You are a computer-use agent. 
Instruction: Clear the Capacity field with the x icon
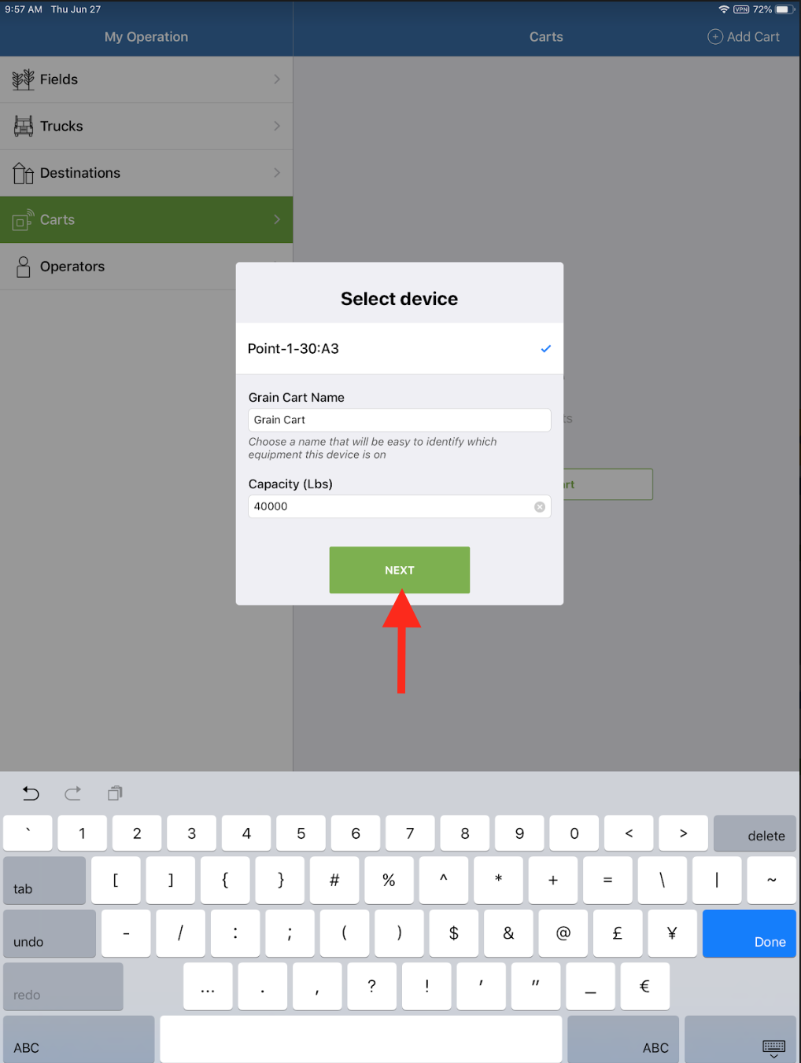(x=540, y=507)
